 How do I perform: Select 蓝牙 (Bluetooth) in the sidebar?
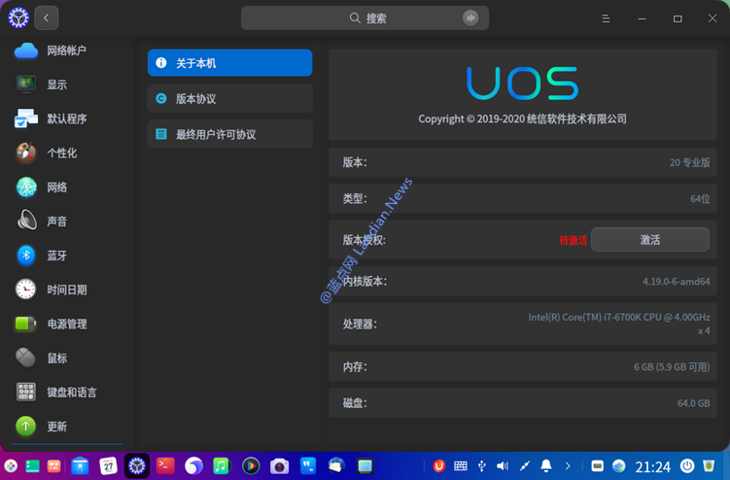(x=56, y=256)
